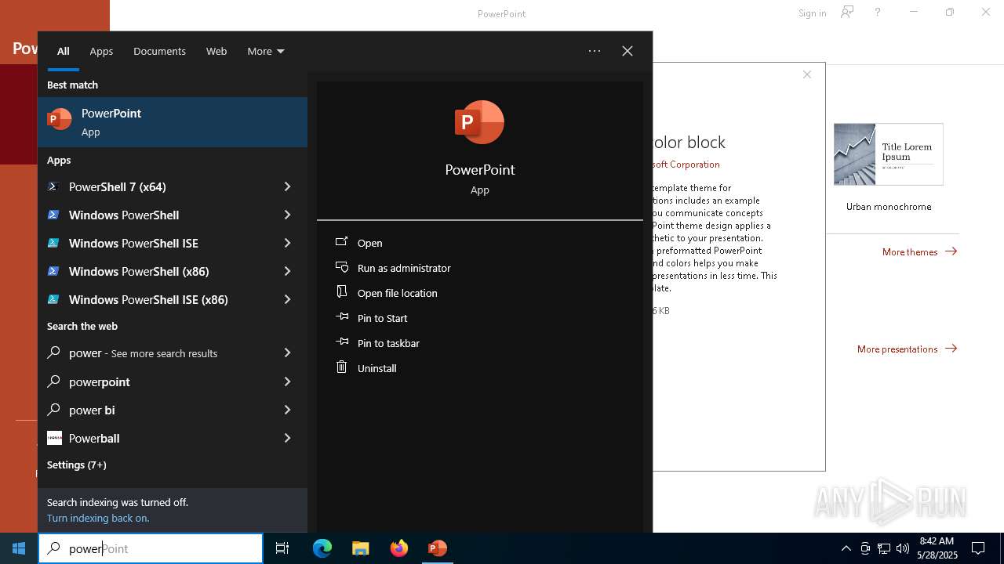Open the More filters dropdown

(x=265, y=51)
